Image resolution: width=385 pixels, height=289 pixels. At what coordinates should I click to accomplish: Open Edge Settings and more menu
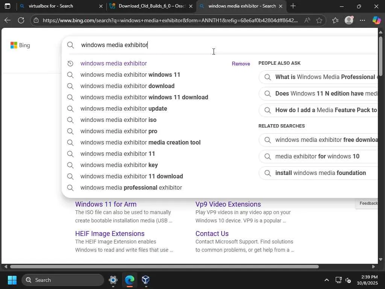click(x=362, y=20)
